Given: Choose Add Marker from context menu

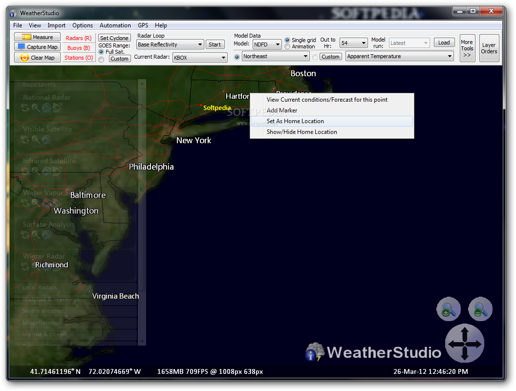Looking at the screenshot, I should click(x=332, y=110).
